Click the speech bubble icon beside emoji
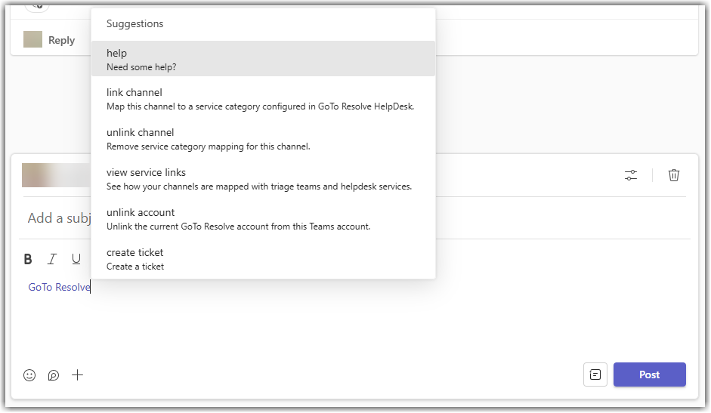The image size is (711, 413). click(54, 374)
